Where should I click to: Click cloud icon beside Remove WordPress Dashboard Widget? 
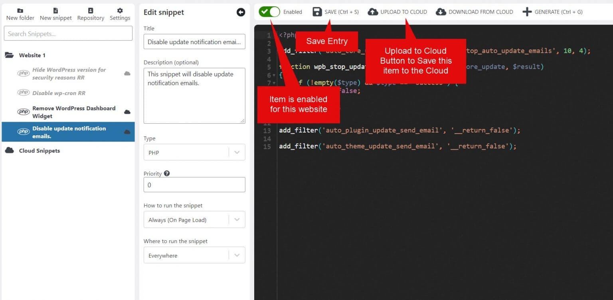[127, 112]
